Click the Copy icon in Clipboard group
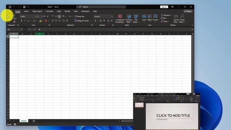Viewport: 231px width, 130px height. [14, 19]
